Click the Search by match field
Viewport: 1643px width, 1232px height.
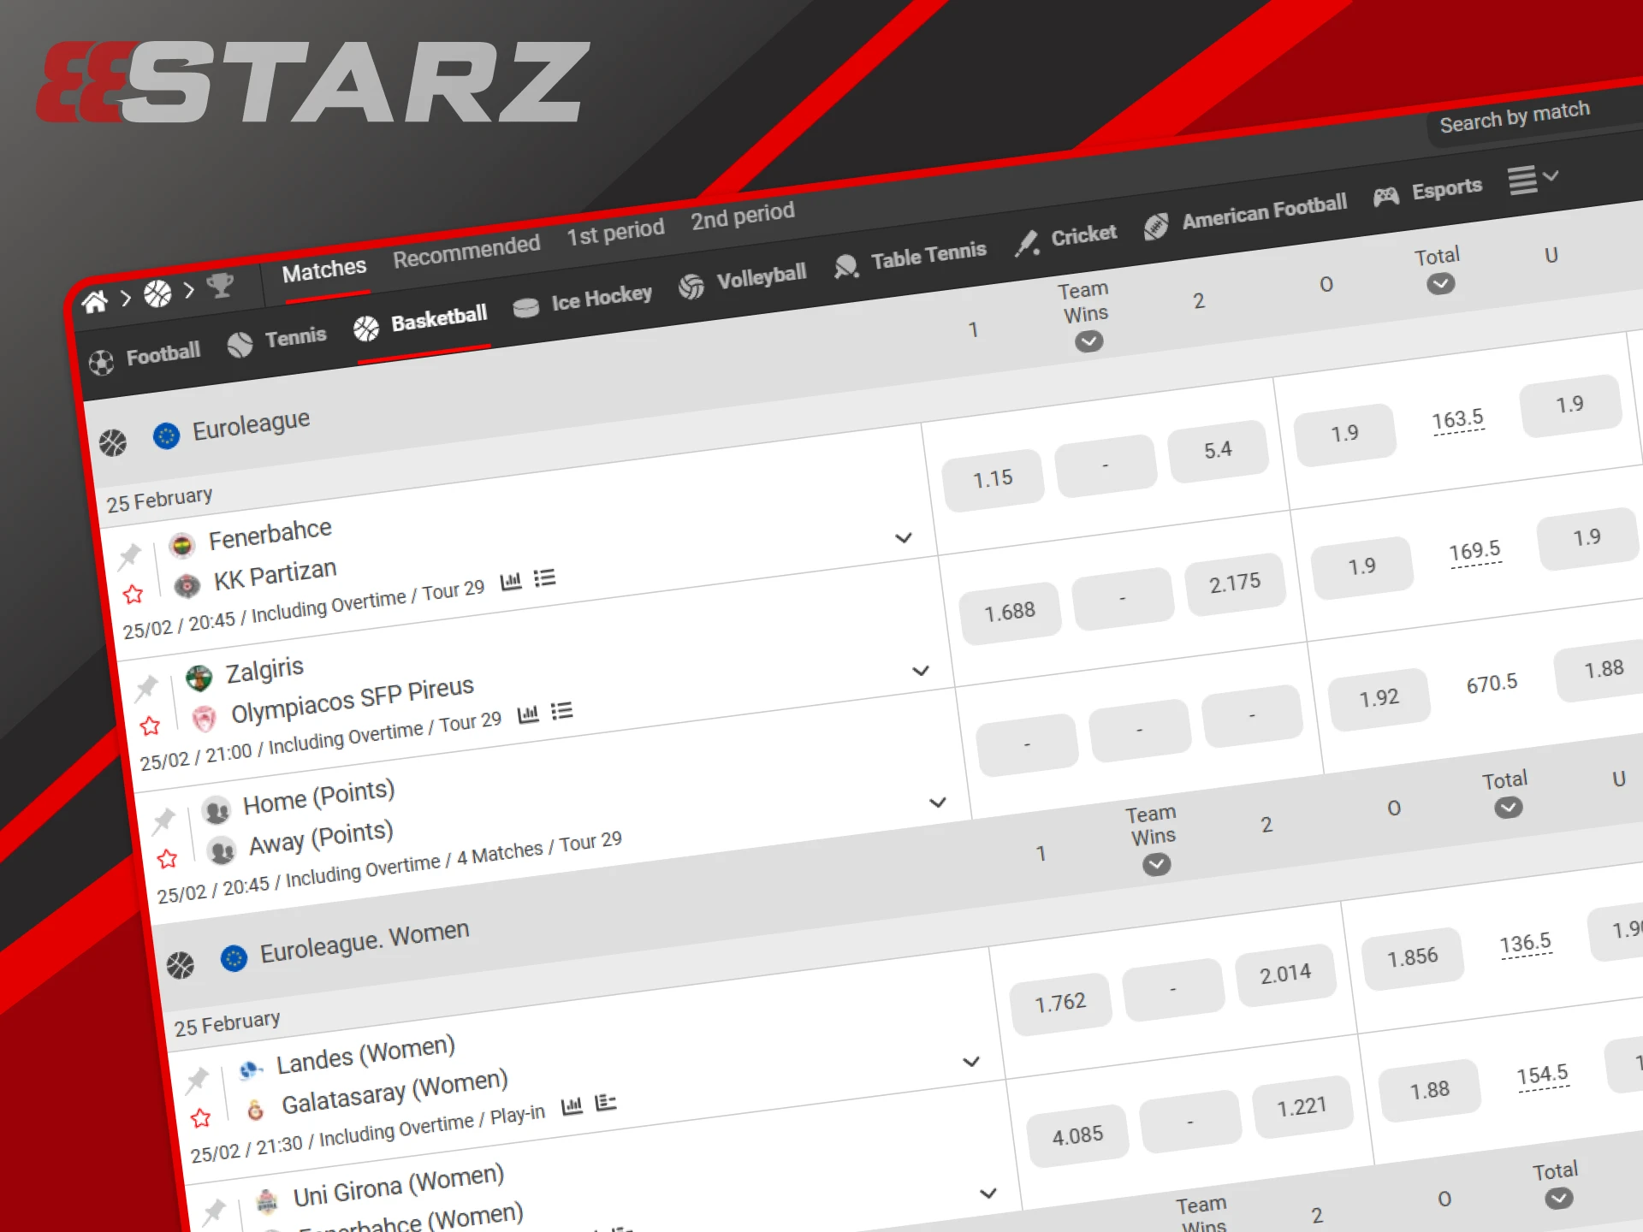coord(1534,118)
